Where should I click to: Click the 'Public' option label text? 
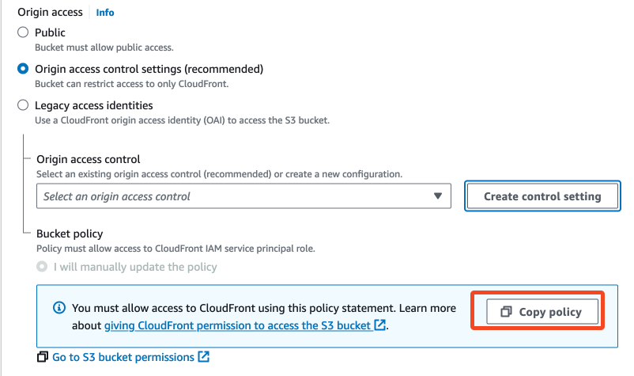51,33
